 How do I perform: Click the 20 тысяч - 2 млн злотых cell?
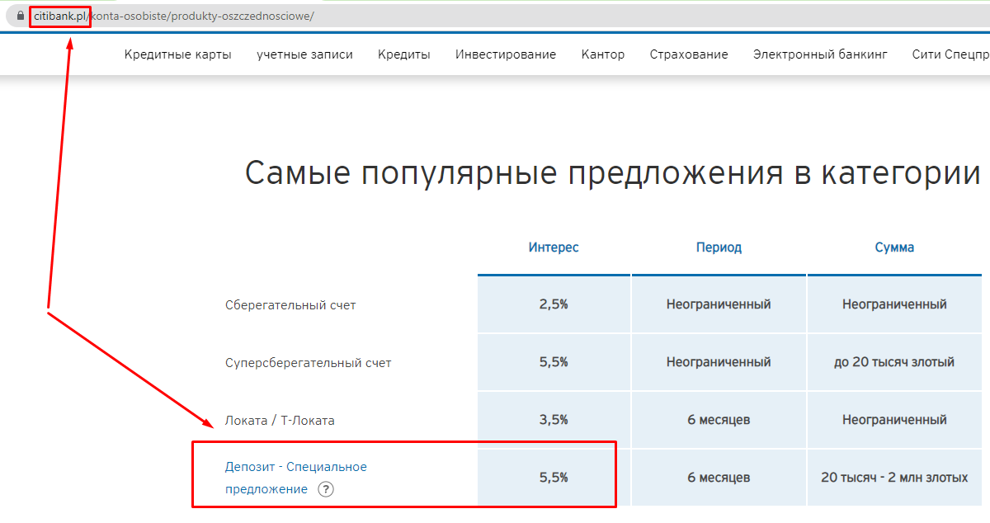pyautogui.click(x=894, y=478)
